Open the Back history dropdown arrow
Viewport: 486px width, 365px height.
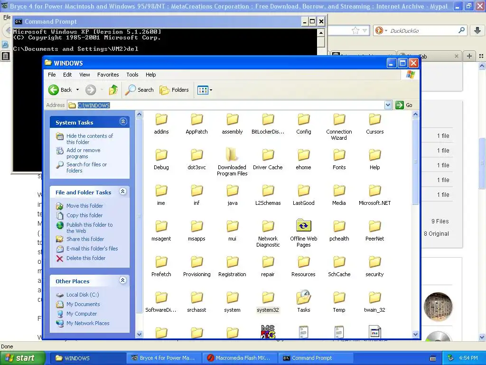click(77, 90)
